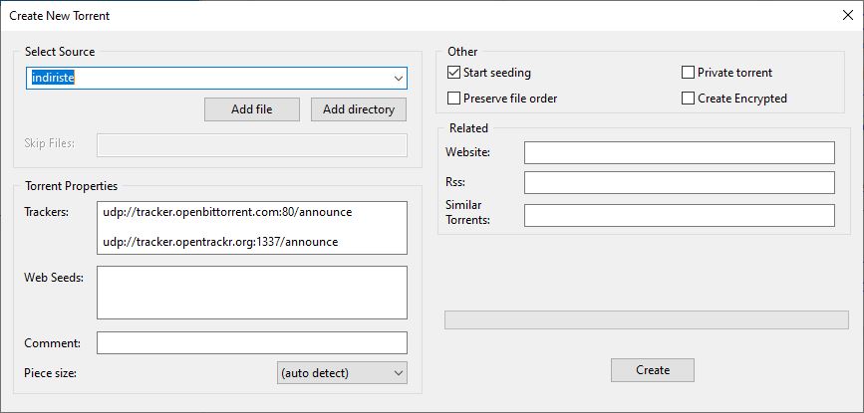Tick the Preserve file order checkbox
The width and height of the screenshot is (864, 413).
coord(453,99)
